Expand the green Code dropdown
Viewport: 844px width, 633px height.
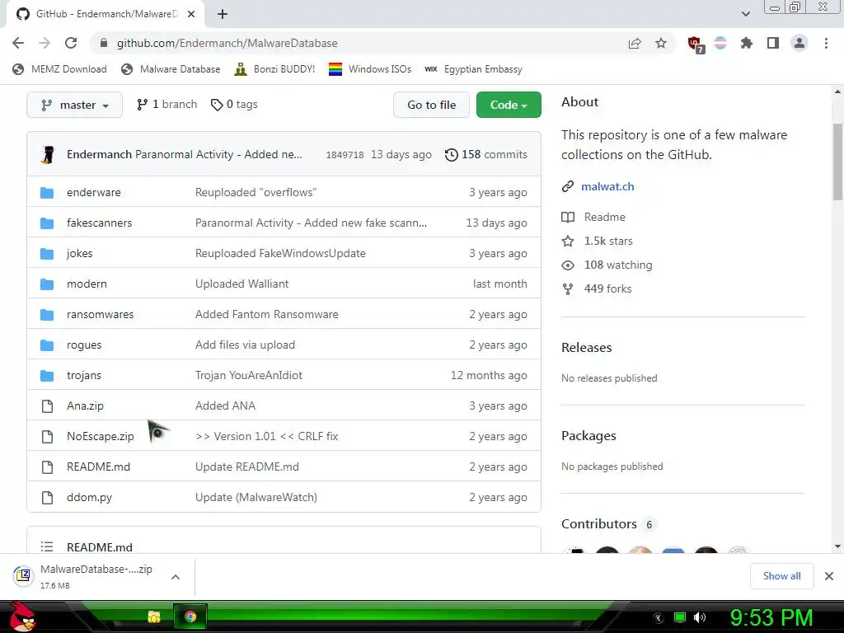point(509,105)
